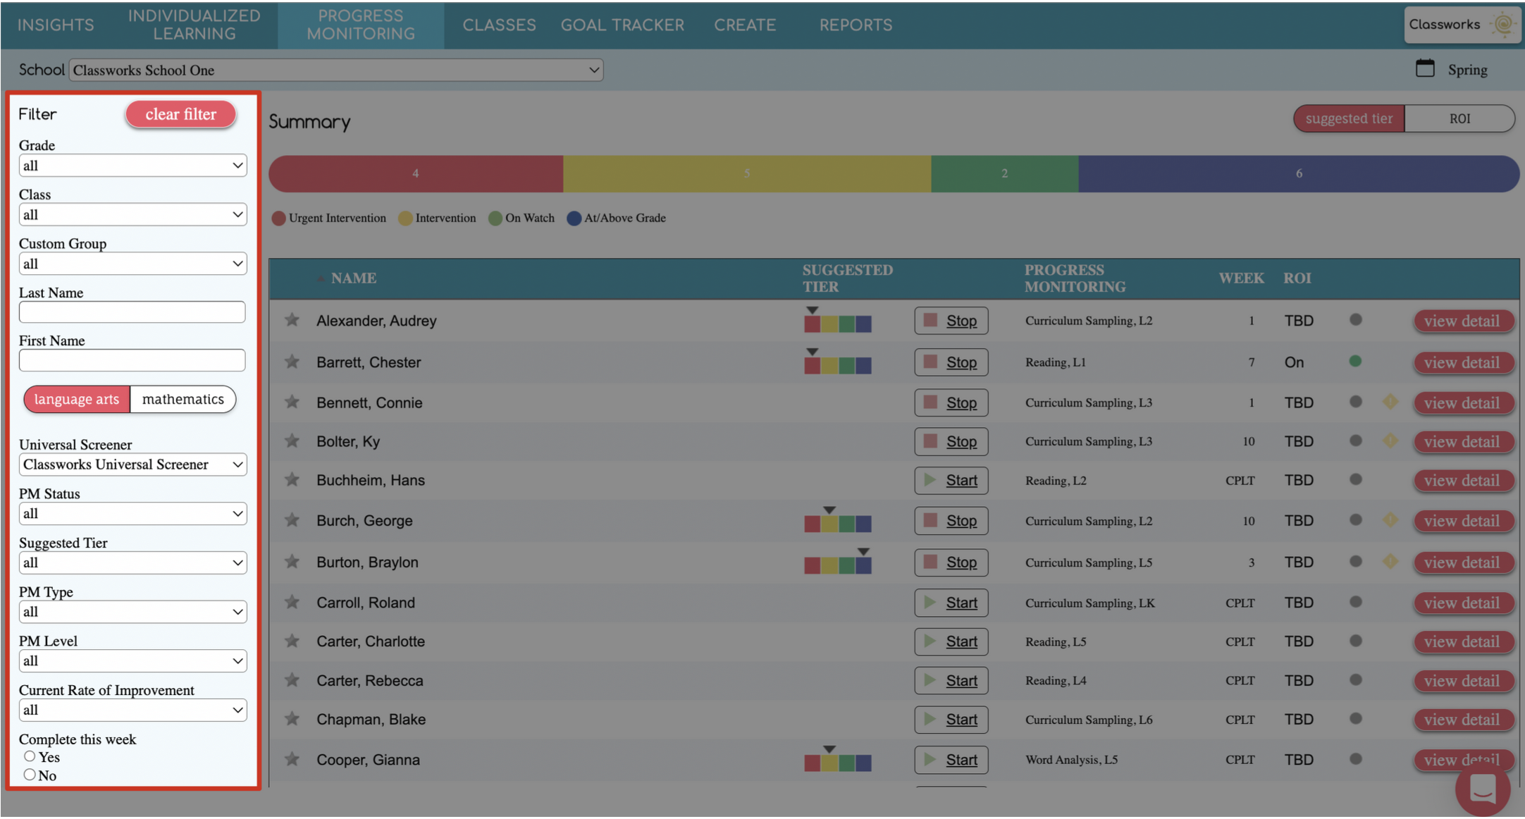This screenshot has height=819, width=1525.
Task: Click the blue At/Above Grade summary bar segment
Action: (1297, 173)
